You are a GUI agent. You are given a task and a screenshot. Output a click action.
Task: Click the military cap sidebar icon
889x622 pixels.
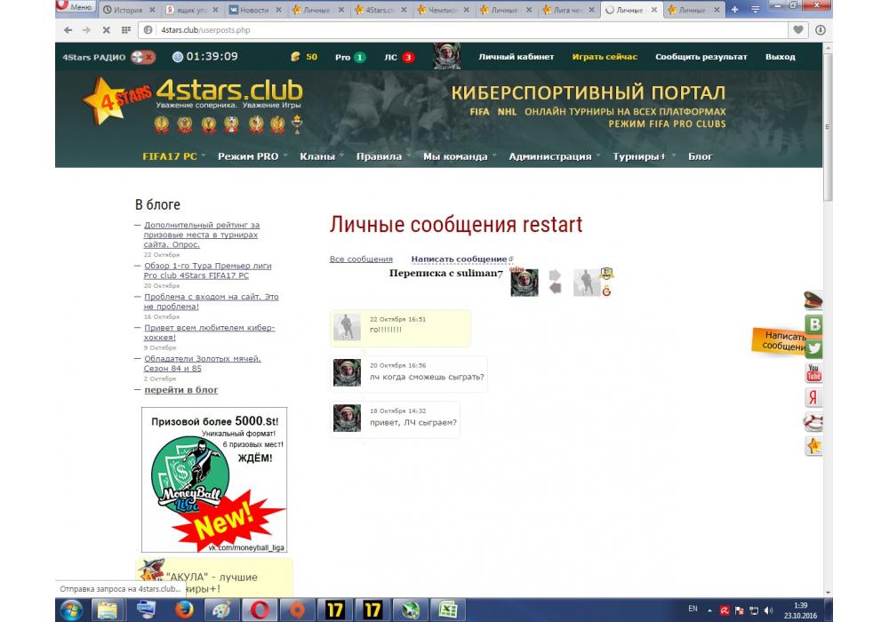click(813, 300)
